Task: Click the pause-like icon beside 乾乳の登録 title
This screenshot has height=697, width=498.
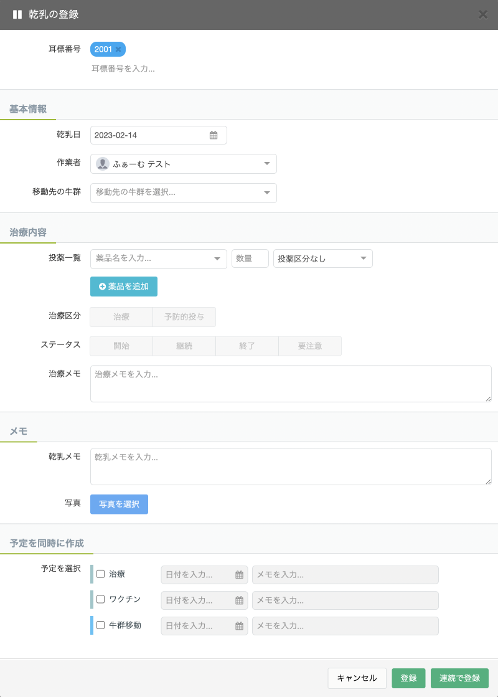Action: point(17,14)
